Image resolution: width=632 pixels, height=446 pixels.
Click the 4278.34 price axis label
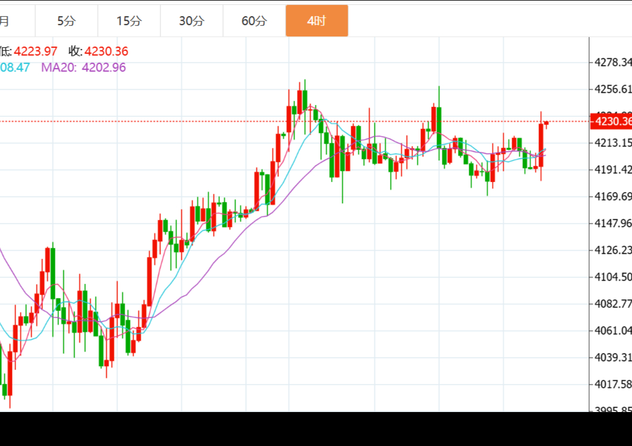tap(613, 63)
